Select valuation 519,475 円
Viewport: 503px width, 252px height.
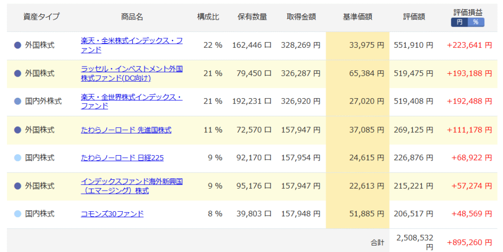pyautogui.click(x=414, y=73)
